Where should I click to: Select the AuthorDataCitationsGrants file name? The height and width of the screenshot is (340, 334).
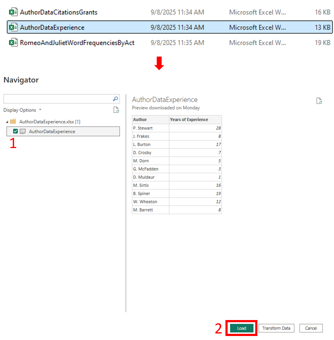(58, 12)
